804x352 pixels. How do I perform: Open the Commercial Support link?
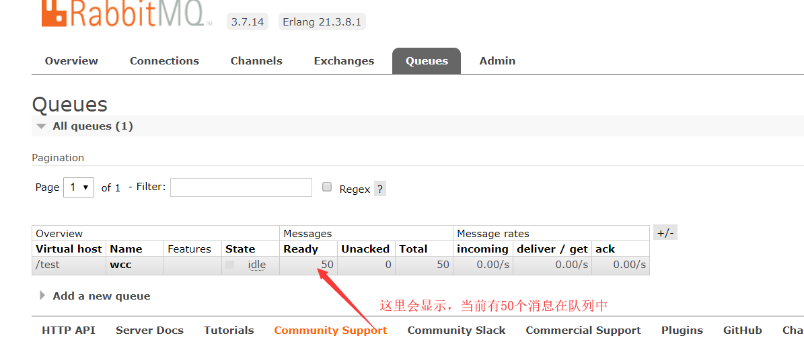(583, 331)
